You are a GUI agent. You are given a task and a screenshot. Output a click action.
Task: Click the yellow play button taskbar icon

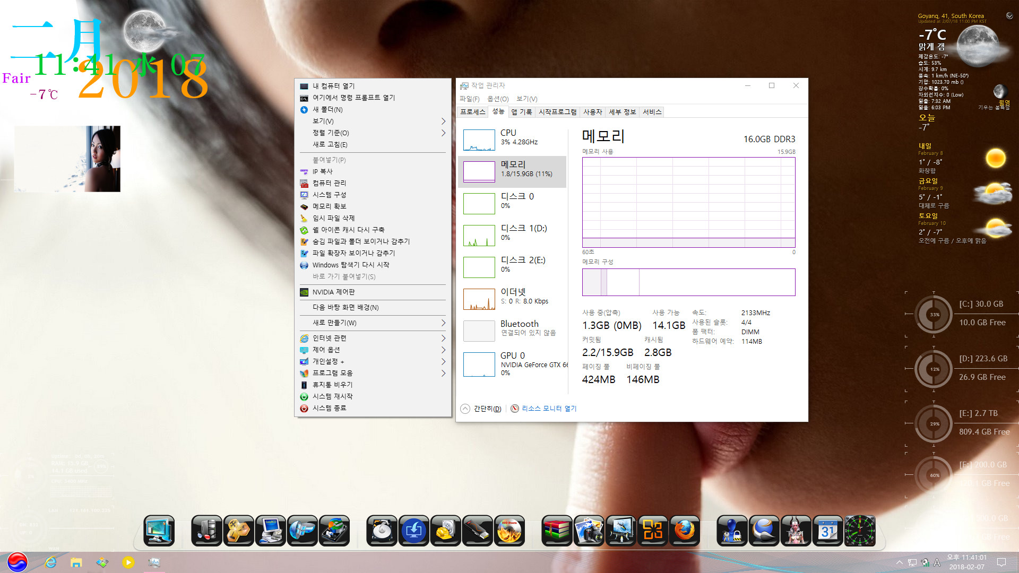coord(128,562)
